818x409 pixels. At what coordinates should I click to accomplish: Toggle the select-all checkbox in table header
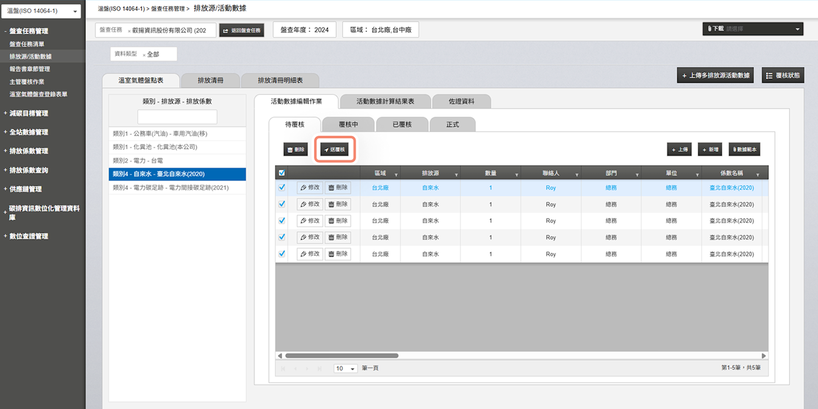coord(282,173)
